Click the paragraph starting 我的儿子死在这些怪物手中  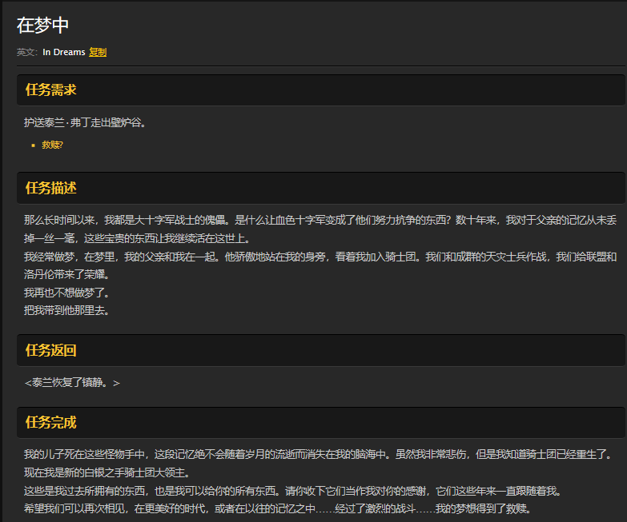320,454
